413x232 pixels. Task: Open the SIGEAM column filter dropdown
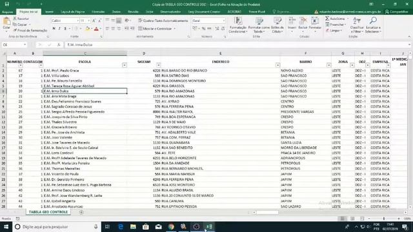(x=158, y=65)
